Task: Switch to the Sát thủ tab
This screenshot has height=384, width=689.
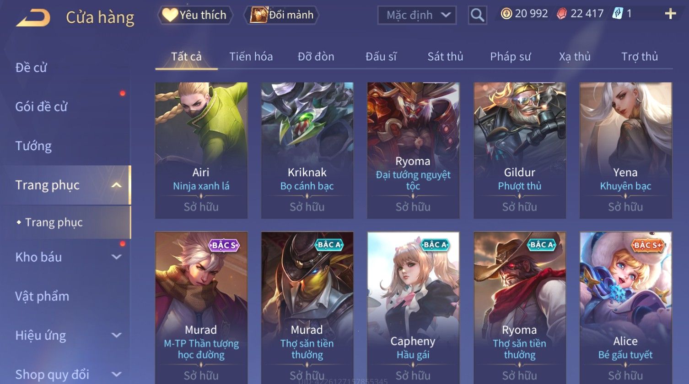Action: 445,57
